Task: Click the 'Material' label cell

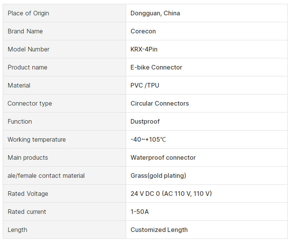Action: click(x=19, y=85)
